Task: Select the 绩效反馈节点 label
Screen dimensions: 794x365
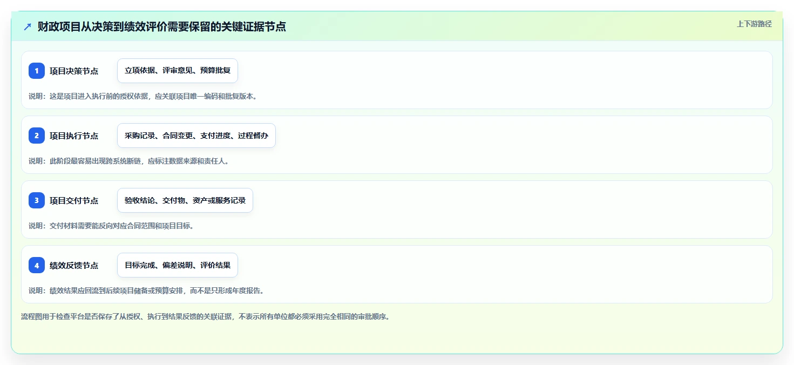Action: [74, 265]
